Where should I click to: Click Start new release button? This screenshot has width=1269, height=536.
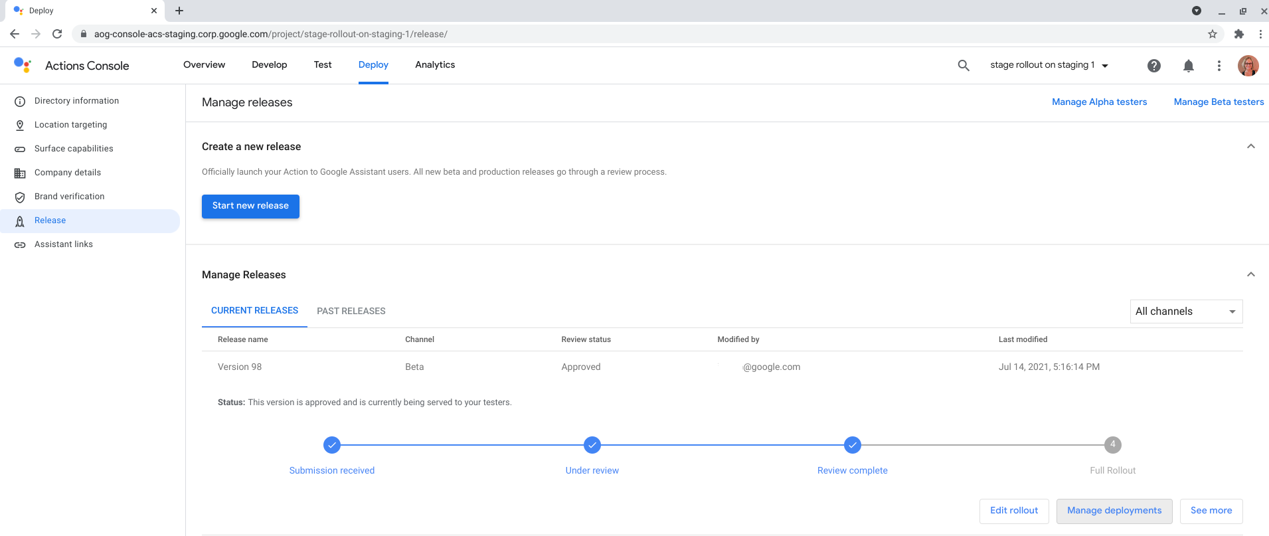pos(250,206)
